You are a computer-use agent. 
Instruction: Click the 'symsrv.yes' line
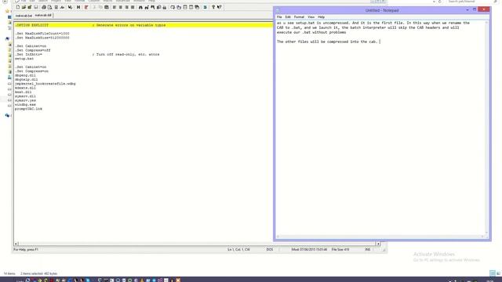pos(25,100)
